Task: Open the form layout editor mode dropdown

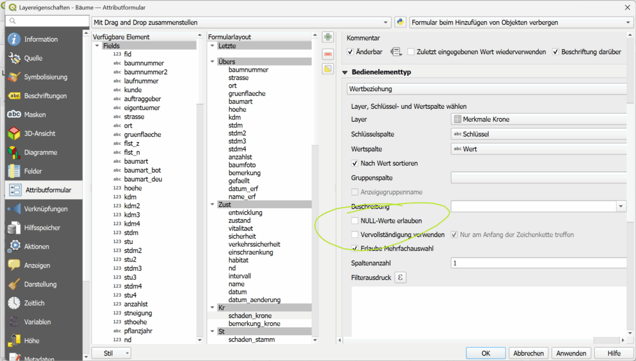Action: (241, 22)
